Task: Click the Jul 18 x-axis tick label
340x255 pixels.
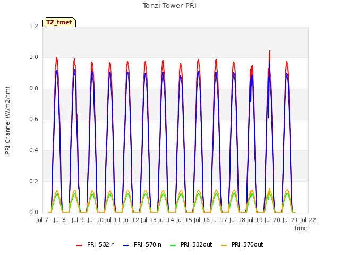Action: pos(237,220)
